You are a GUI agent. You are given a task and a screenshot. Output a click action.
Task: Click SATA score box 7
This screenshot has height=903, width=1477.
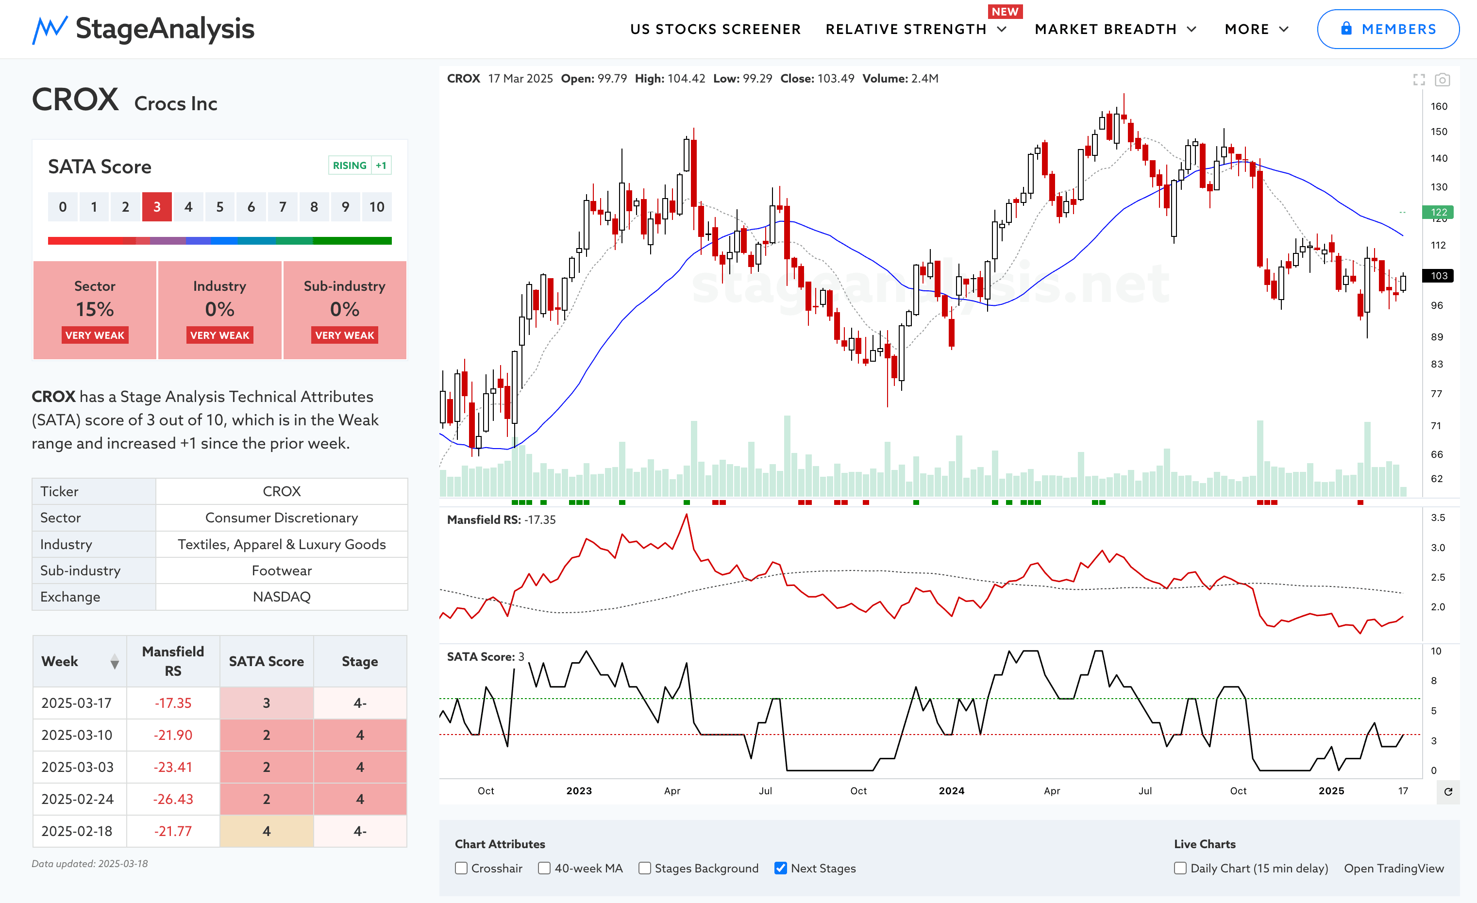coord(282,207)
